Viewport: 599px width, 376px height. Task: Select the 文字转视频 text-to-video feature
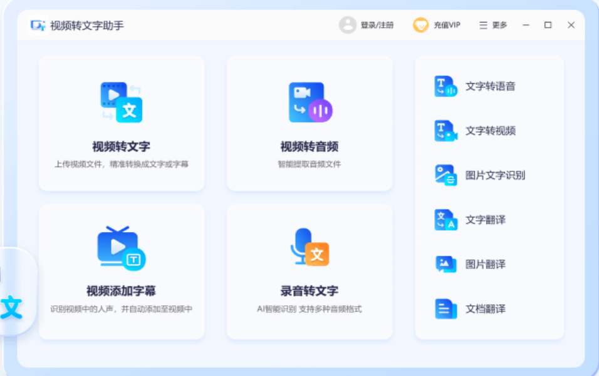pos(489,131)
